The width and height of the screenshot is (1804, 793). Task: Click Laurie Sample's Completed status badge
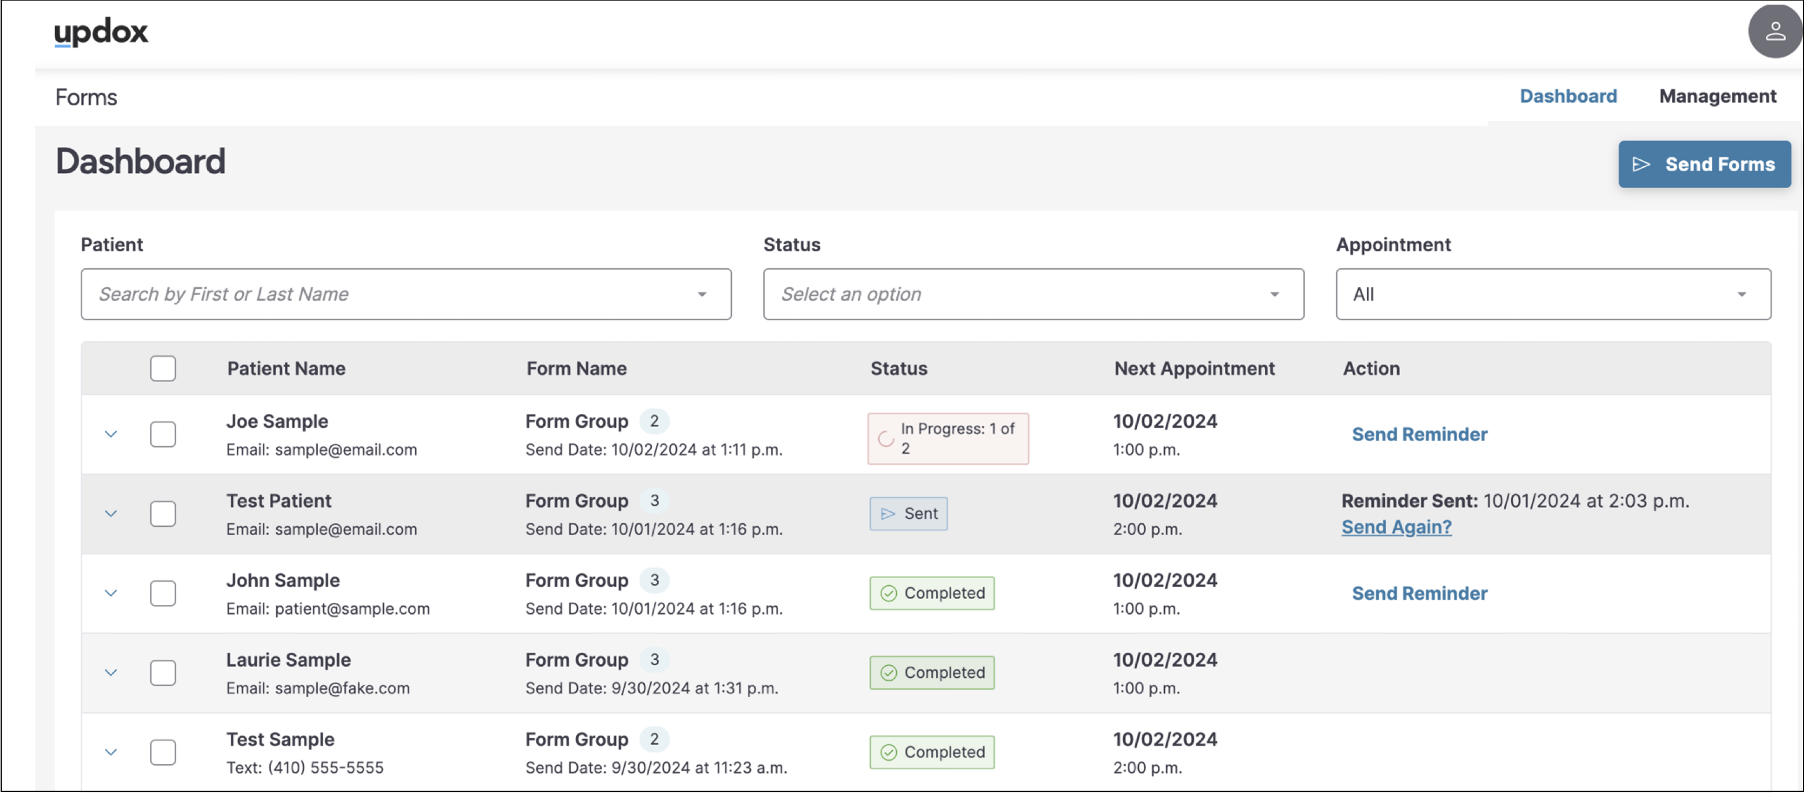(x=931, y=673)
